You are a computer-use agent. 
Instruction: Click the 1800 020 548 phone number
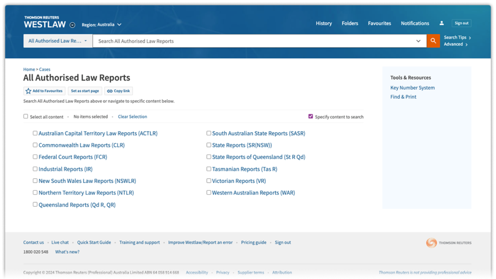[x=36, y=252]
